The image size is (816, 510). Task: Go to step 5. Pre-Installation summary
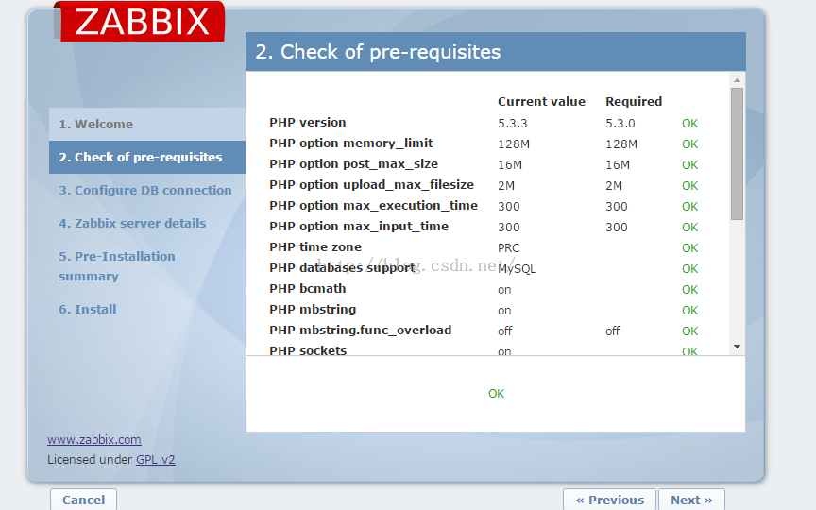(116, 266)
